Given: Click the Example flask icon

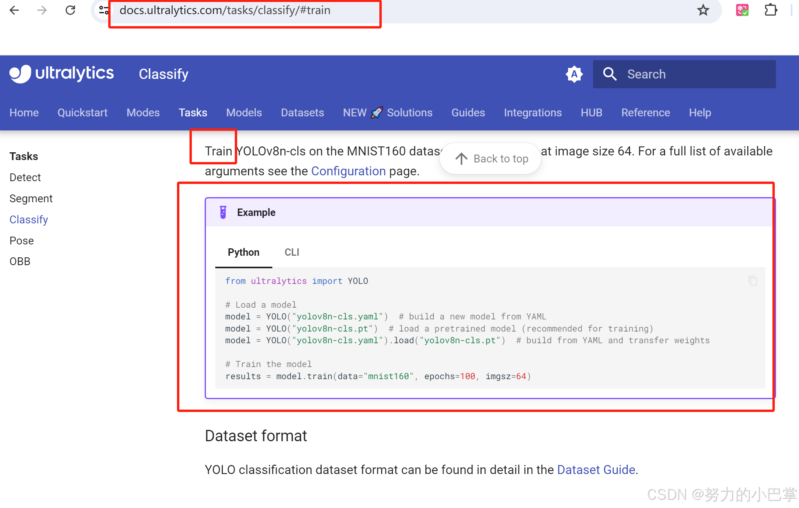Looking at the screenshot, I should tap(223, 212).
